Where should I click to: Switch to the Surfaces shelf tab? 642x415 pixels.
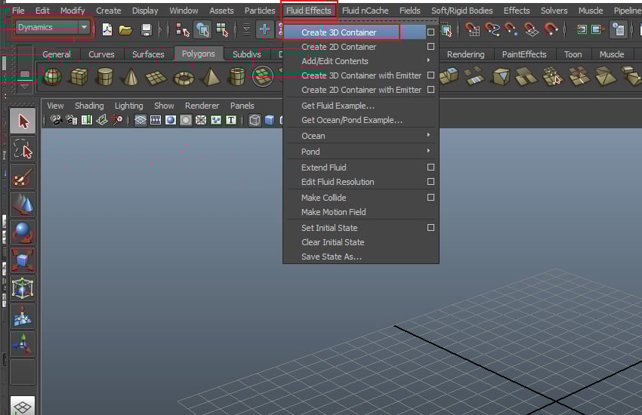148,54
